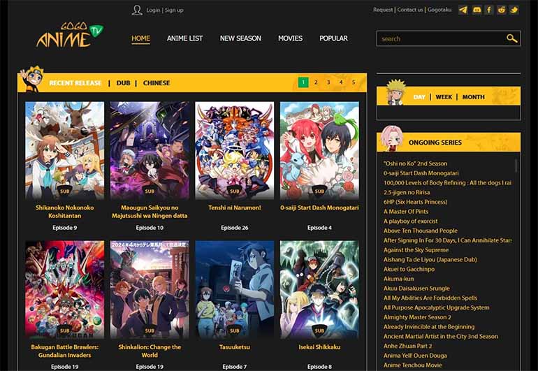Open All My Abilities Are Forbidden Spells
Image resolution: width=538 pixels, height=371 pixels.
[x=430, y=298]
